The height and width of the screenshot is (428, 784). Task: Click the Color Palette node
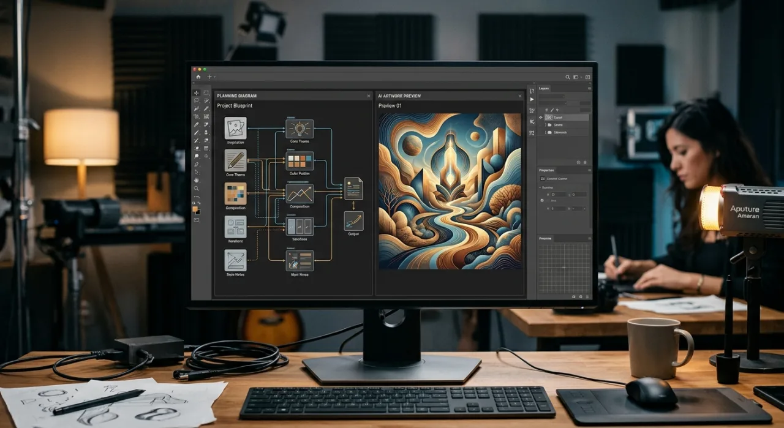pos(300,161)
